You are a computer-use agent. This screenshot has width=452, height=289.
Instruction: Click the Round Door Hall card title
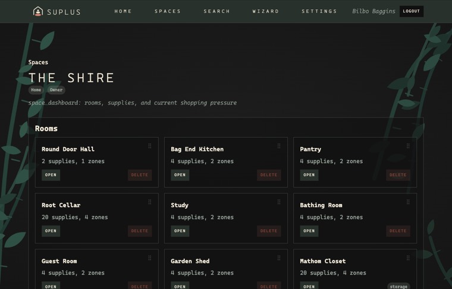tap(68, 149)
